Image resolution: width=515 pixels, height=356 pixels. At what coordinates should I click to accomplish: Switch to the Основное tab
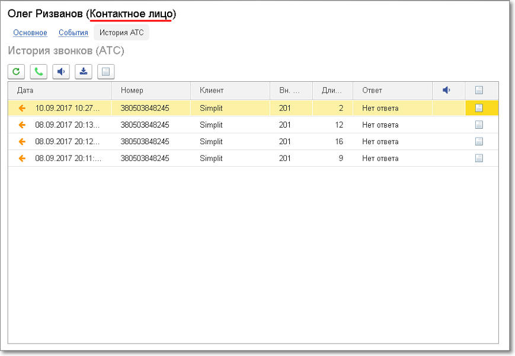(30, 33)
